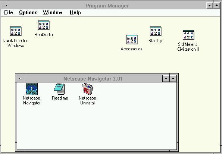This screenshot has width=222, height=154.
Task: Maximize the Program Manager window
Action: (217, 6)
